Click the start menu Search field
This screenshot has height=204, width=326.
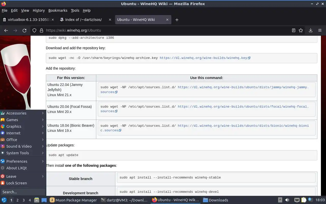23,192
